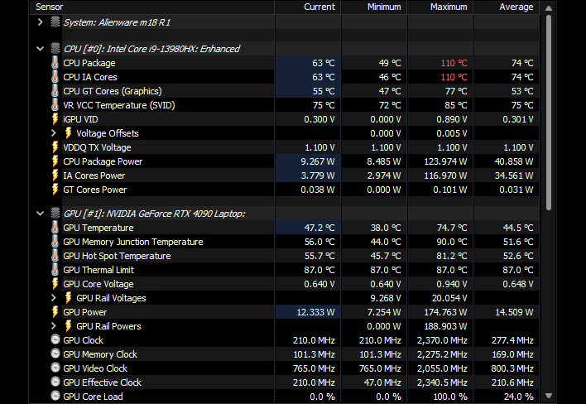
Task: Click the thermometer icon for GPU Hot Spot Temperature
Action: pos(55,256)
